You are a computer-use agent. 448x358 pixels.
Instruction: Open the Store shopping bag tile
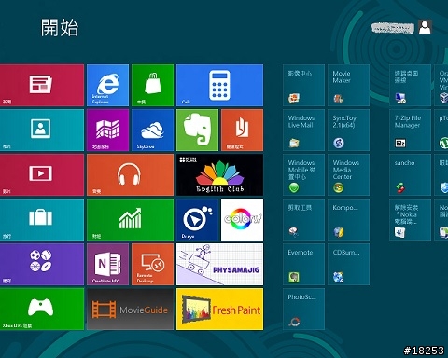[152, 85]
